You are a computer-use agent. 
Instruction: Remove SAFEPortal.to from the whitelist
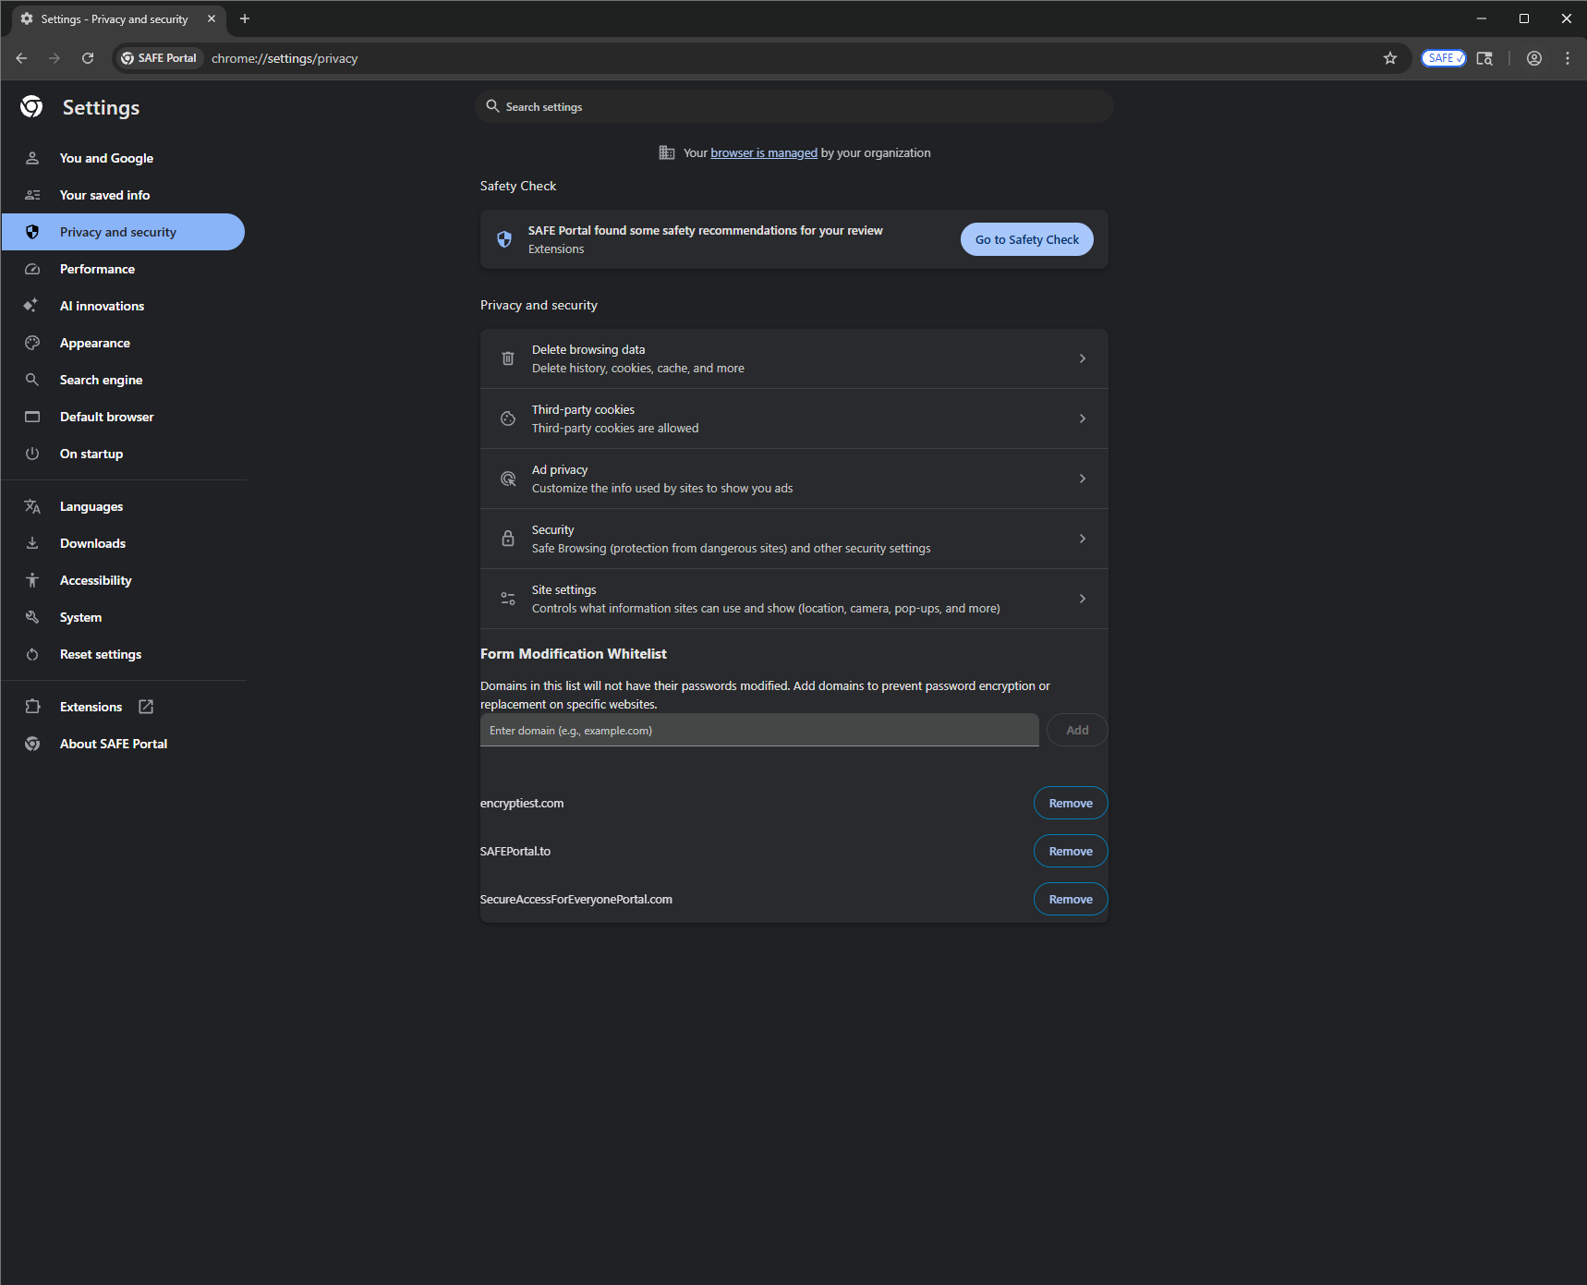[1070, 850]
